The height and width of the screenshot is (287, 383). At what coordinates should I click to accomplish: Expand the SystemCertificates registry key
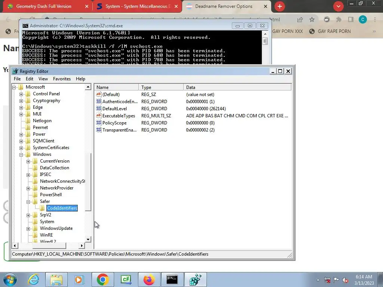click(21, 148)
